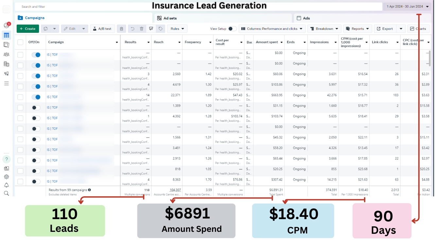The image size is (435, 240).
Task: Click the green Create button
Action: pyautogui.click(x=28, y=29)
